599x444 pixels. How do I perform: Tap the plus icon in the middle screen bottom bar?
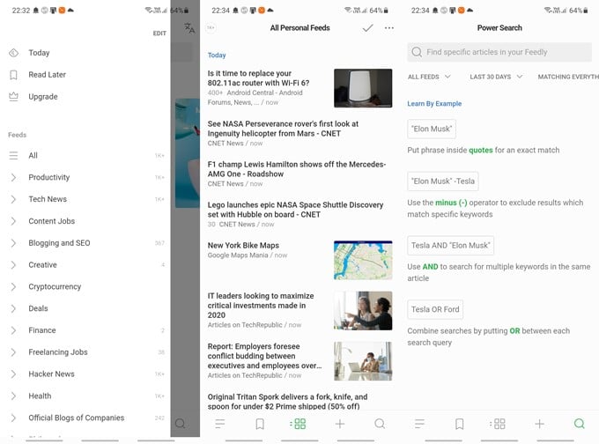click(x=340, y=424)
